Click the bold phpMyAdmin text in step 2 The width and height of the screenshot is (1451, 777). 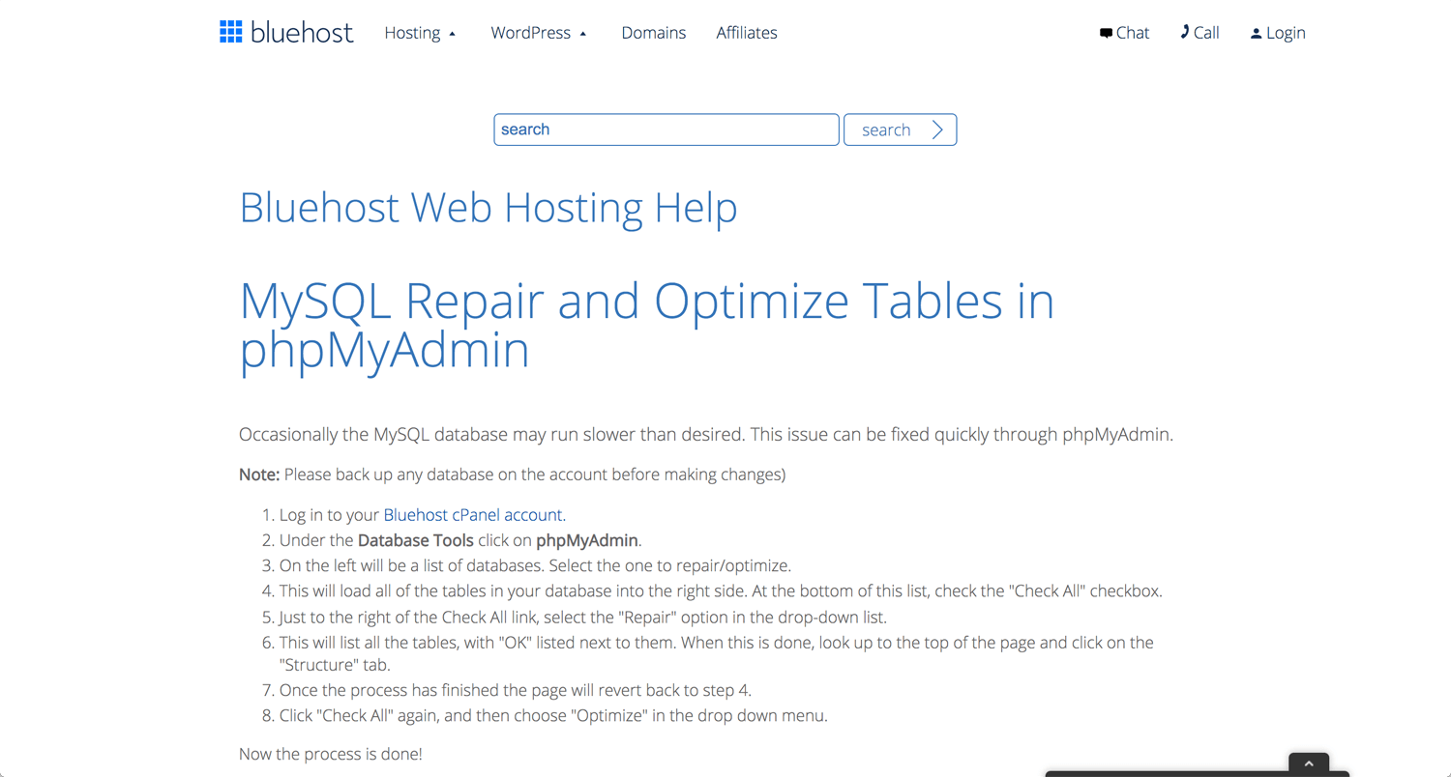pos(587,540)
